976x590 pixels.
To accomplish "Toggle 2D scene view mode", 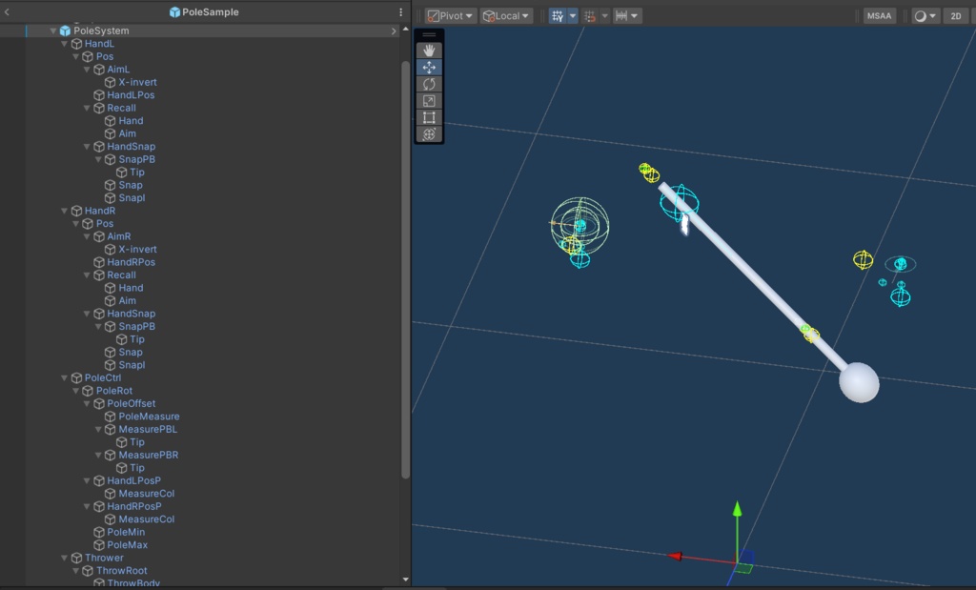I will point(956,15).
